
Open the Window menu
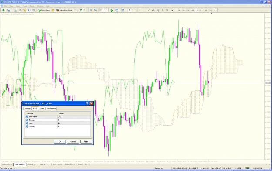[x=40, y=6]
